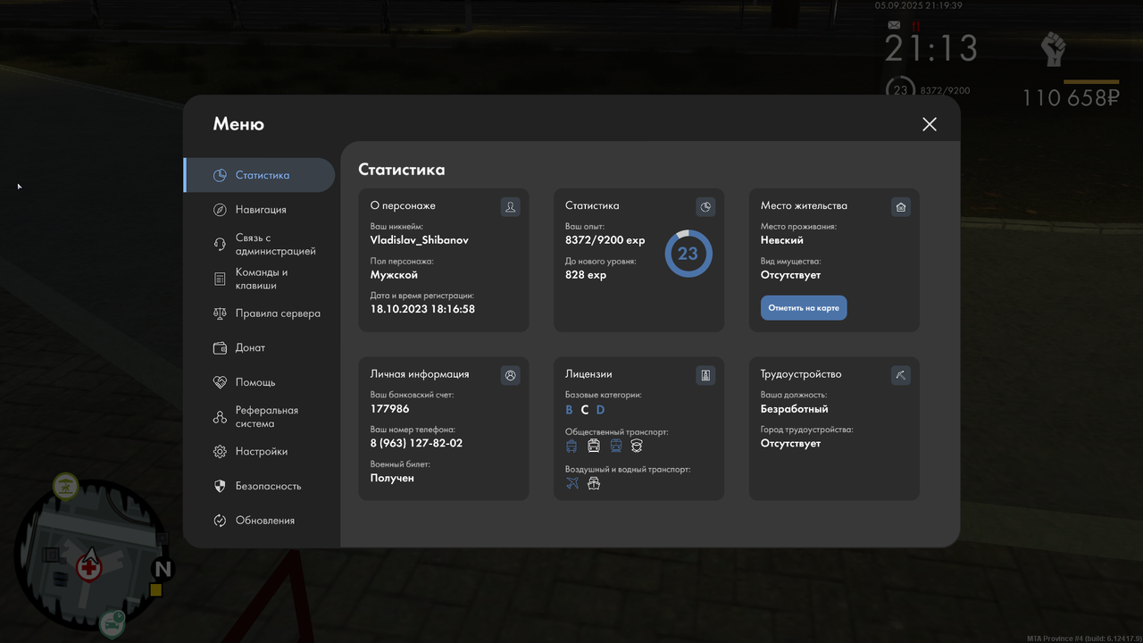Click the heart icon next to Помощь
This screenshot has width=1143, height=643.
coord(220,382)
